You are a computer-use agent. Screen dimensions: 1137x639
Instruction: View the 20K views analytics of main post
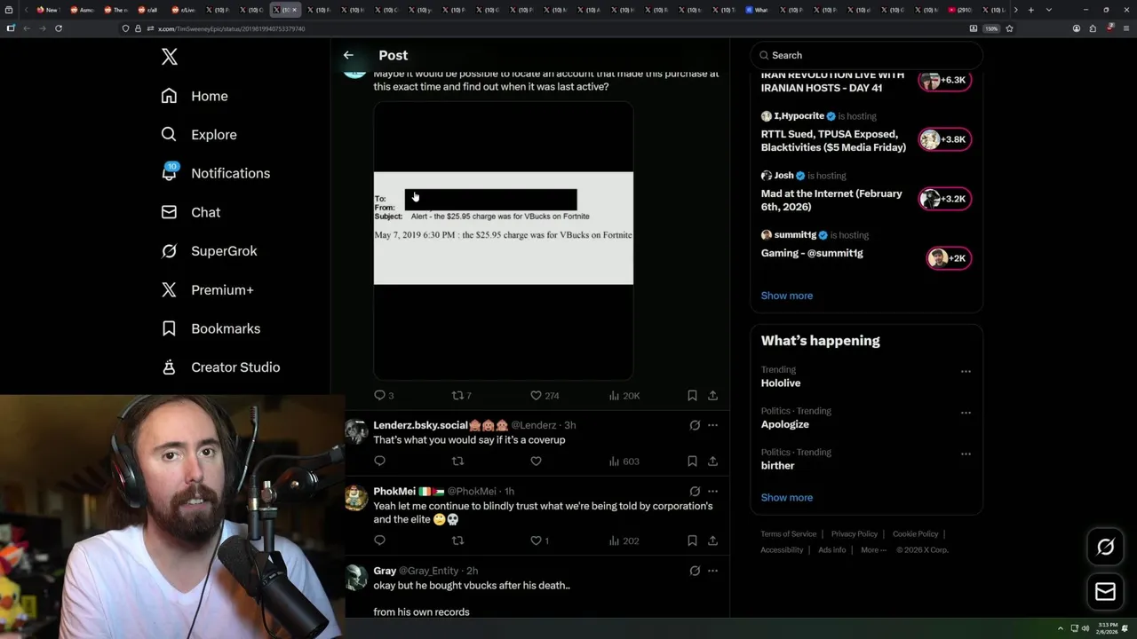[x=624, y=396]
